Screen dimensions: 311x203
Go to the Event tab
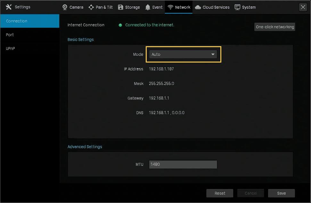[x=154, y=7]
